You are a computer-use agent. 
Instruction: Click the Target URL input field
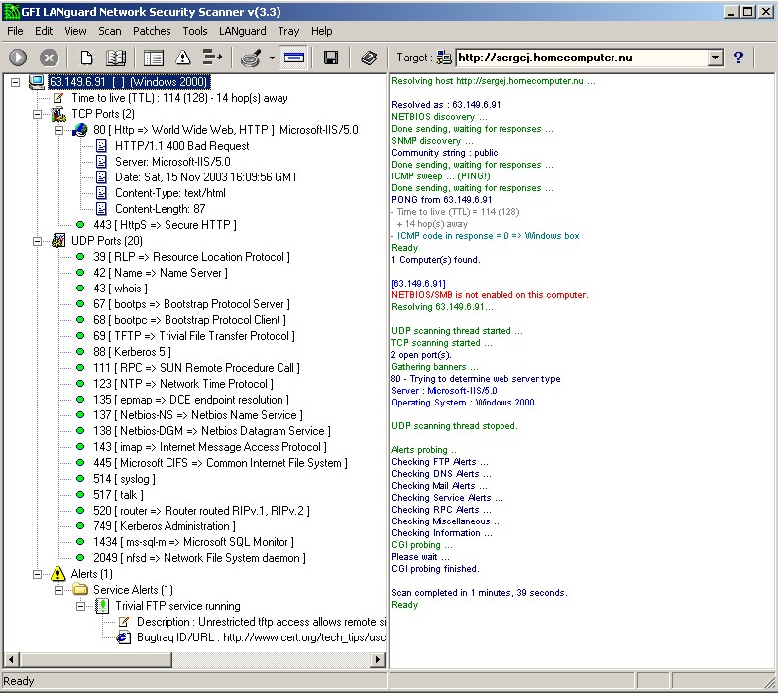(582, 58)
